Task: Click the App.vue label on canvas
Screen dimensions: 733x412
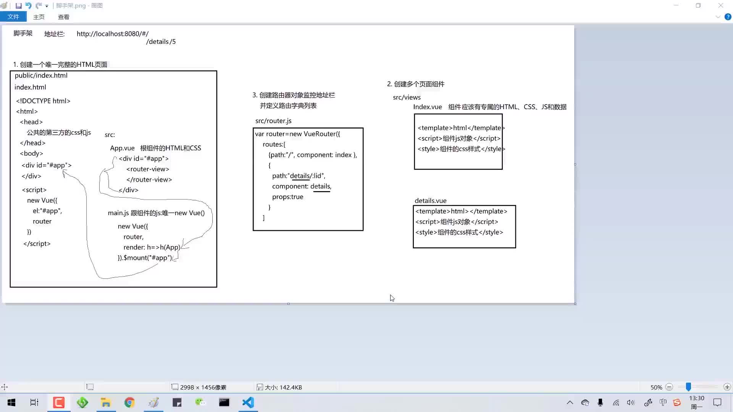Action: coord(122,148)
